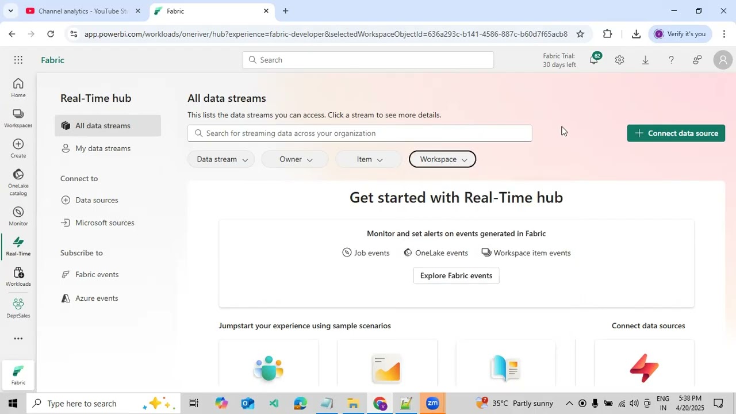This screenshot has height=414, width=736.
Task: Open notifications bell with 62 badge
Action: pyautogui.click(x=594, y=59)
